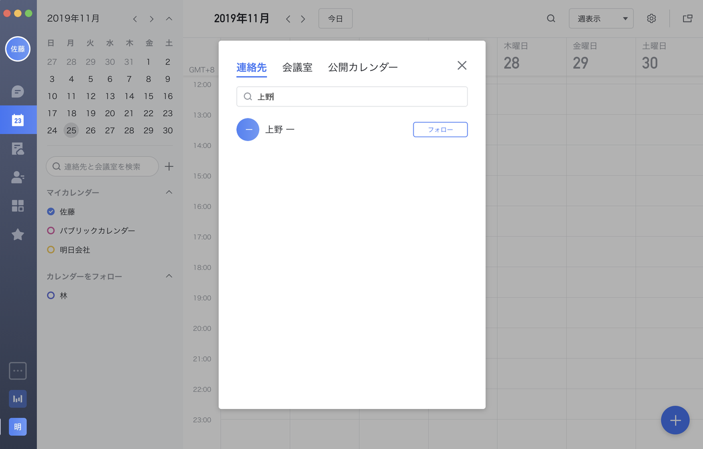Viewport: 703px width, 449px height.
Task: Click the settings gear icon
Action: point(651,19)
